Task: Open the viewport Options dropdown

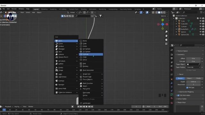Action: pos(164,16)
